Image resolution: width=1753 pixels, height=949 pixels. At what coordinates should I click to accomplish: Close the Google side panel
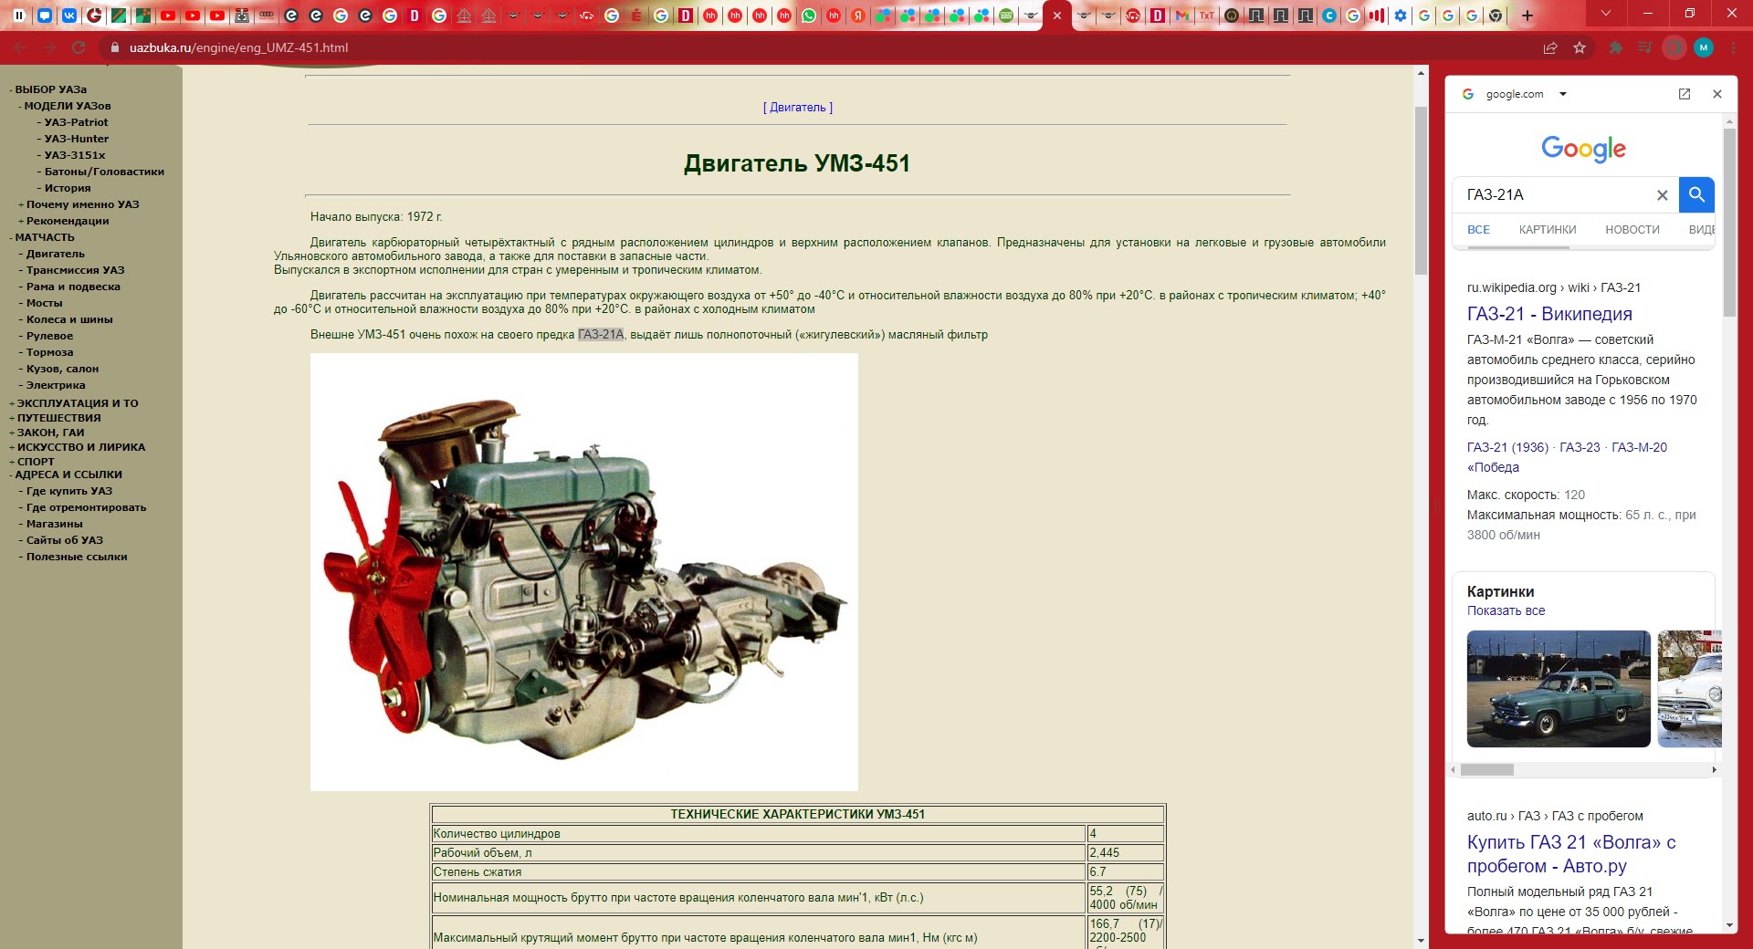tap(1717, 94)
